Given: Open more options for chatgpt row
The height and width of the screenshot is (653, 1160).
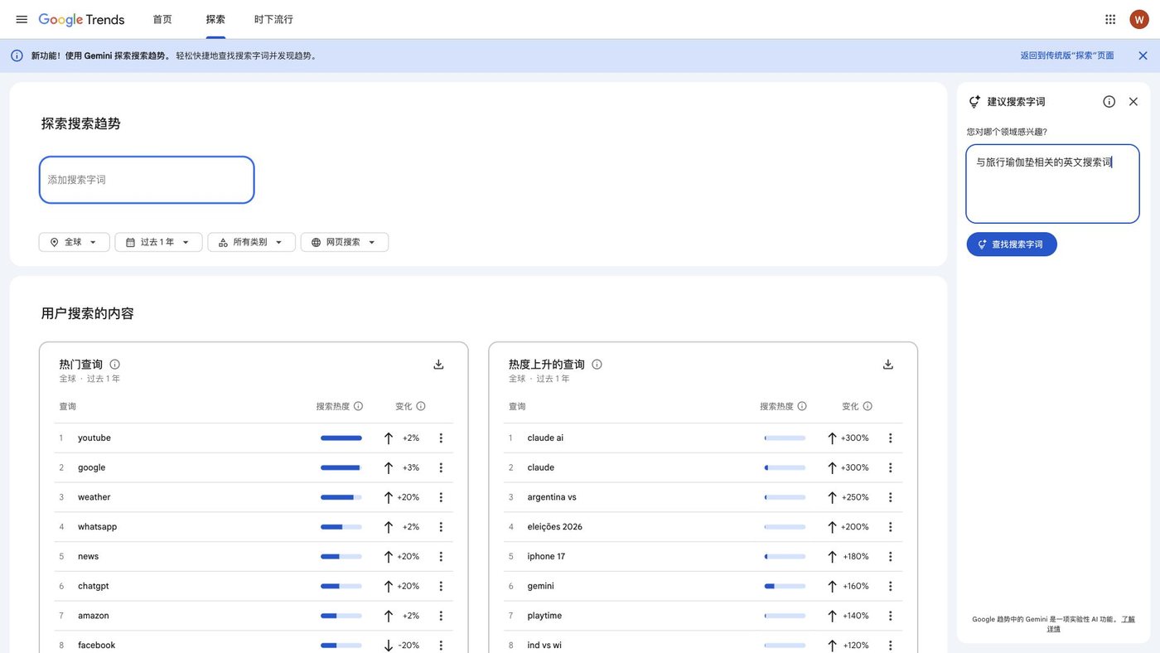Looking at the screenshot, I should [x=441, y=586].
